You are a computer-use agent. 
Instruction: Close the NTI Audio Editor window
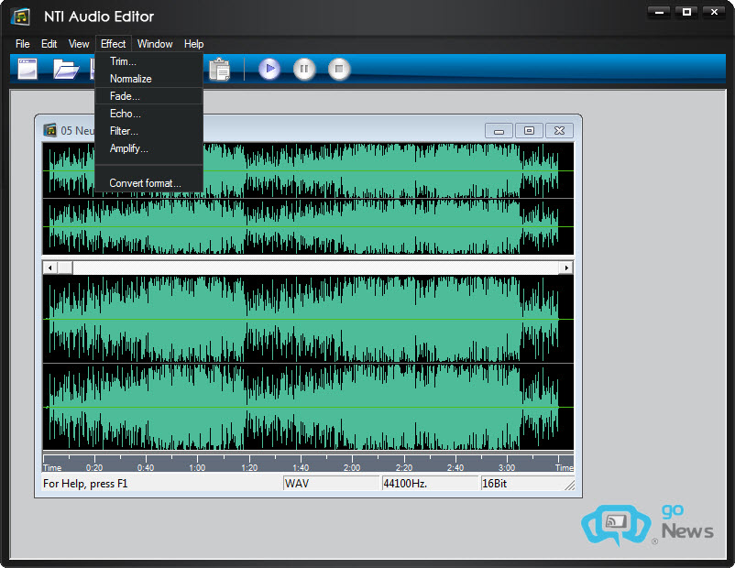tap(714, 13)
